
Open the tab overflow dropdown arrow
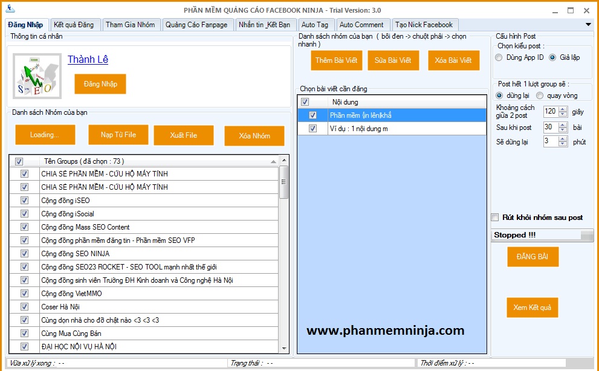tap(588, 24)
